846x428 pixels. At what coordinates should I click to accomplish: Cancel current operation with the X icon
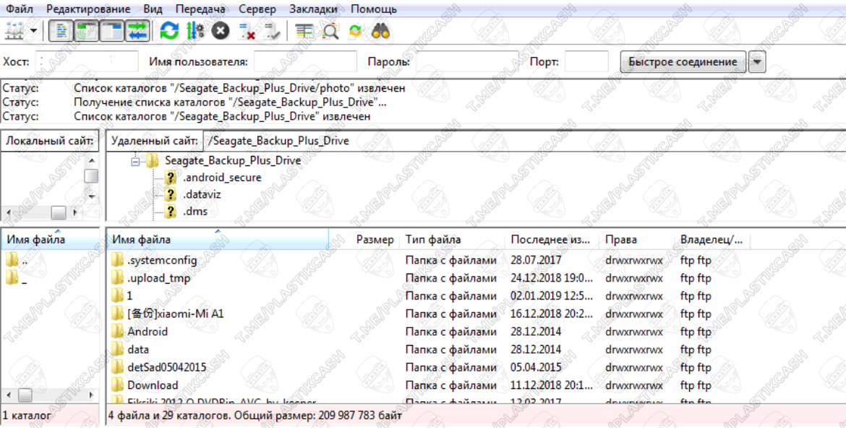(221, 30)
